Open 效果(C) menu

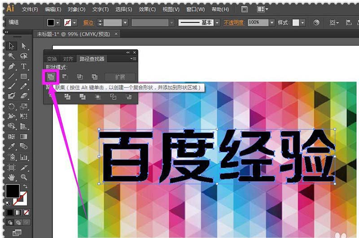pos(147,9)
